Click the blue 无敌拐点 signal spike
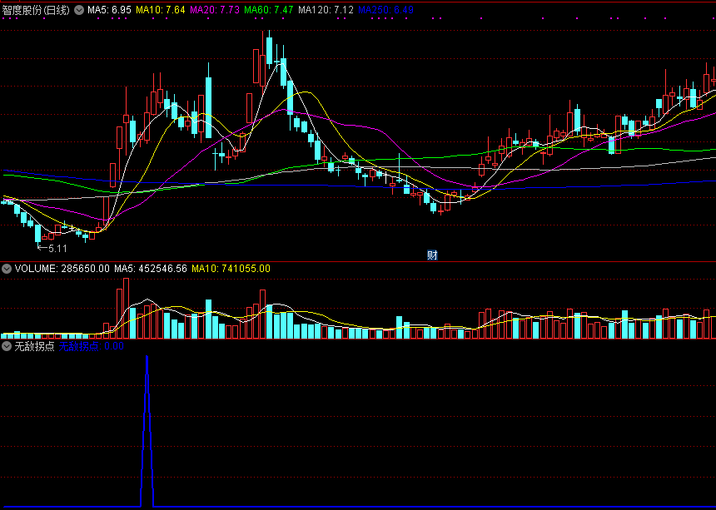 (x=147, y=431)
